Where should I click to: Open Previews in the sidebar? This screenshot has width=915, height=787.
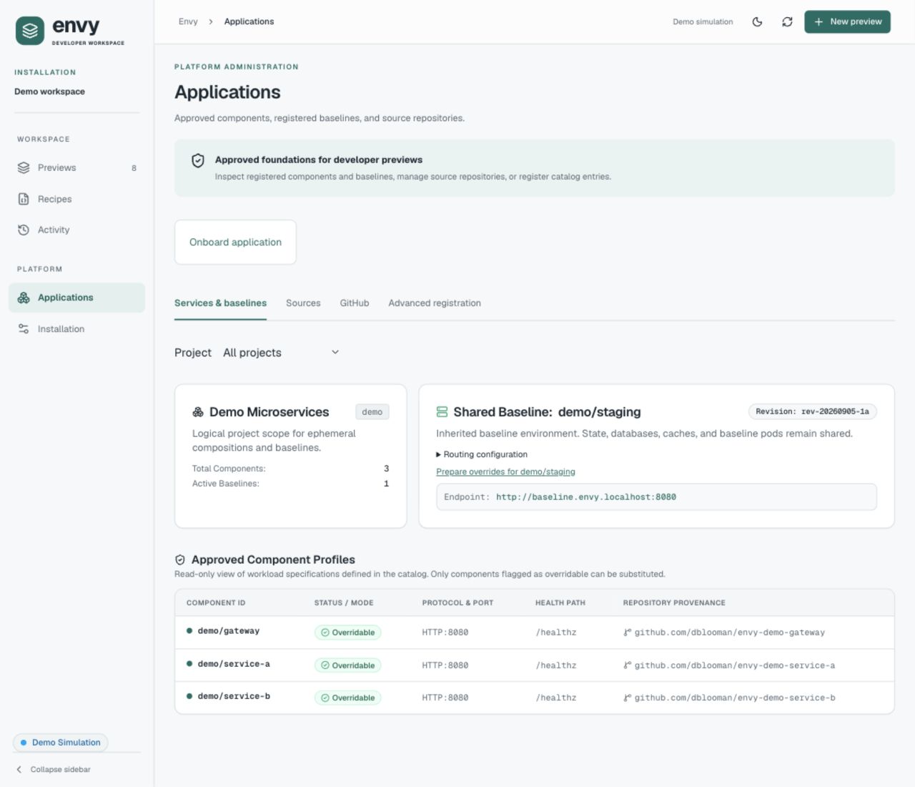coord(76,167)
